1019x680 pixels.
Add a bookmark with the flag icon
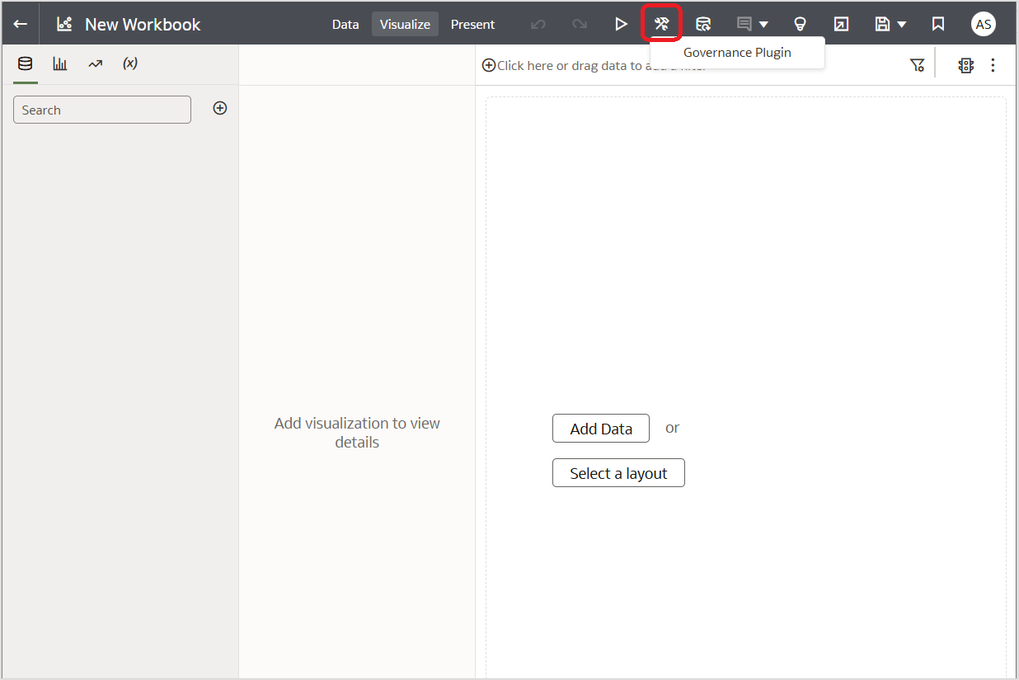(938, 24)
